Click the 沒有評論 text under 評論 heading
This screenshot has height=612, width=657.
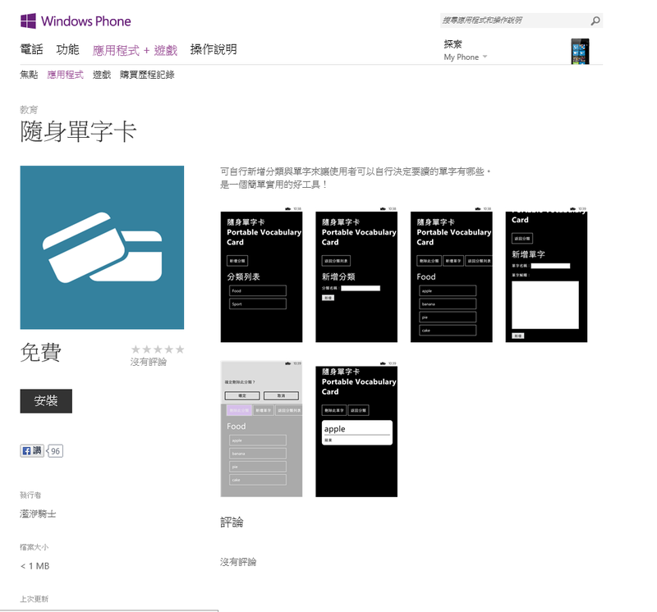(x=238, y=562)
